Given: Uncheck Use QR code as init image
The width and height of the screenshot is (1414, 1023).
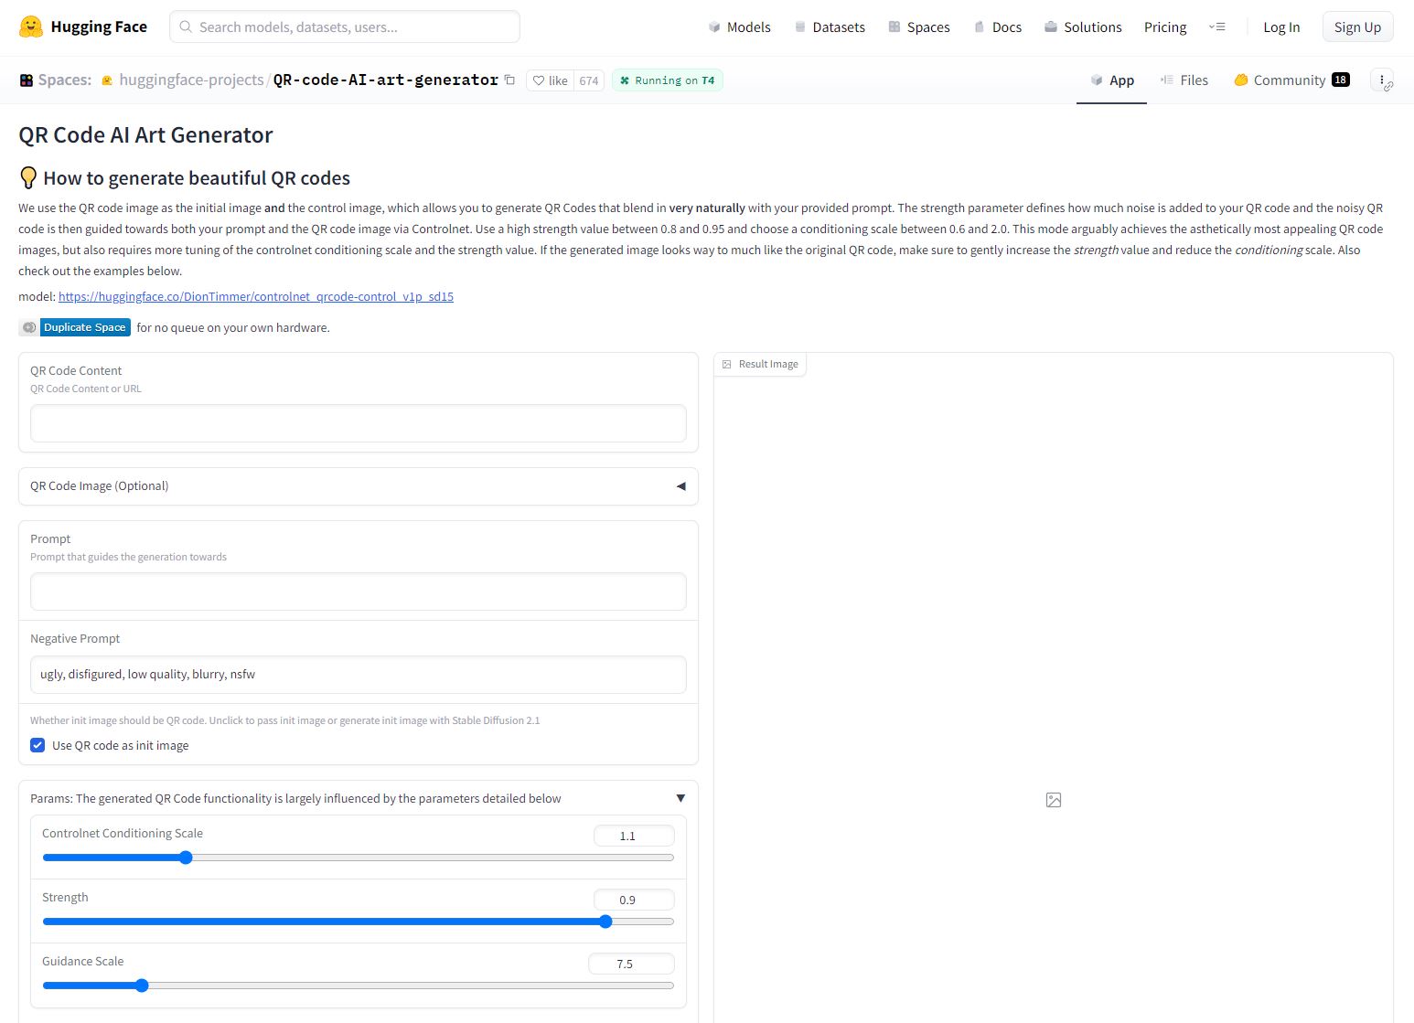Looking at the screenshot, I should 37,745.
